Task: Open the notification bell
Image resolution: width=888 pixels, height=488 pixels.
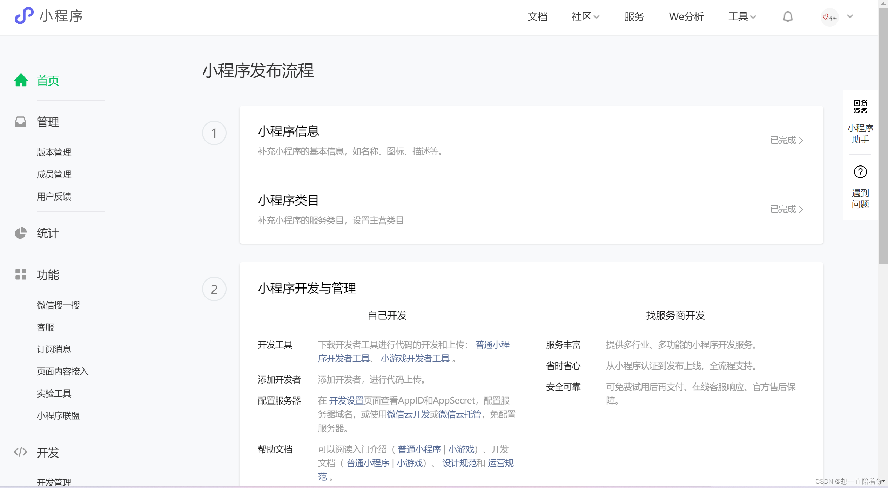Action: coord(788,16)
